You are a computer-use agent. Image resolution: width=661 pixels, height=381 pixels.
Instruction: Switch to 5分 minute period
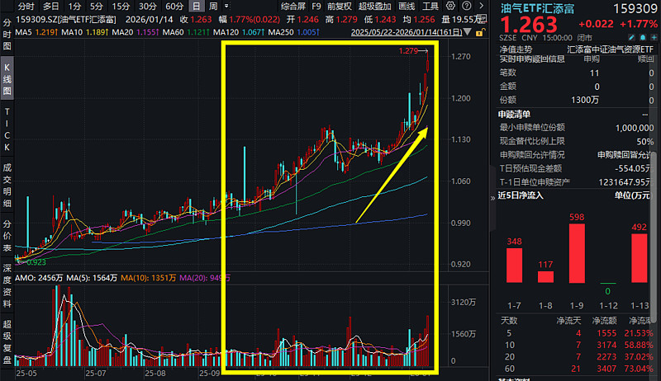tap(97, 6)
